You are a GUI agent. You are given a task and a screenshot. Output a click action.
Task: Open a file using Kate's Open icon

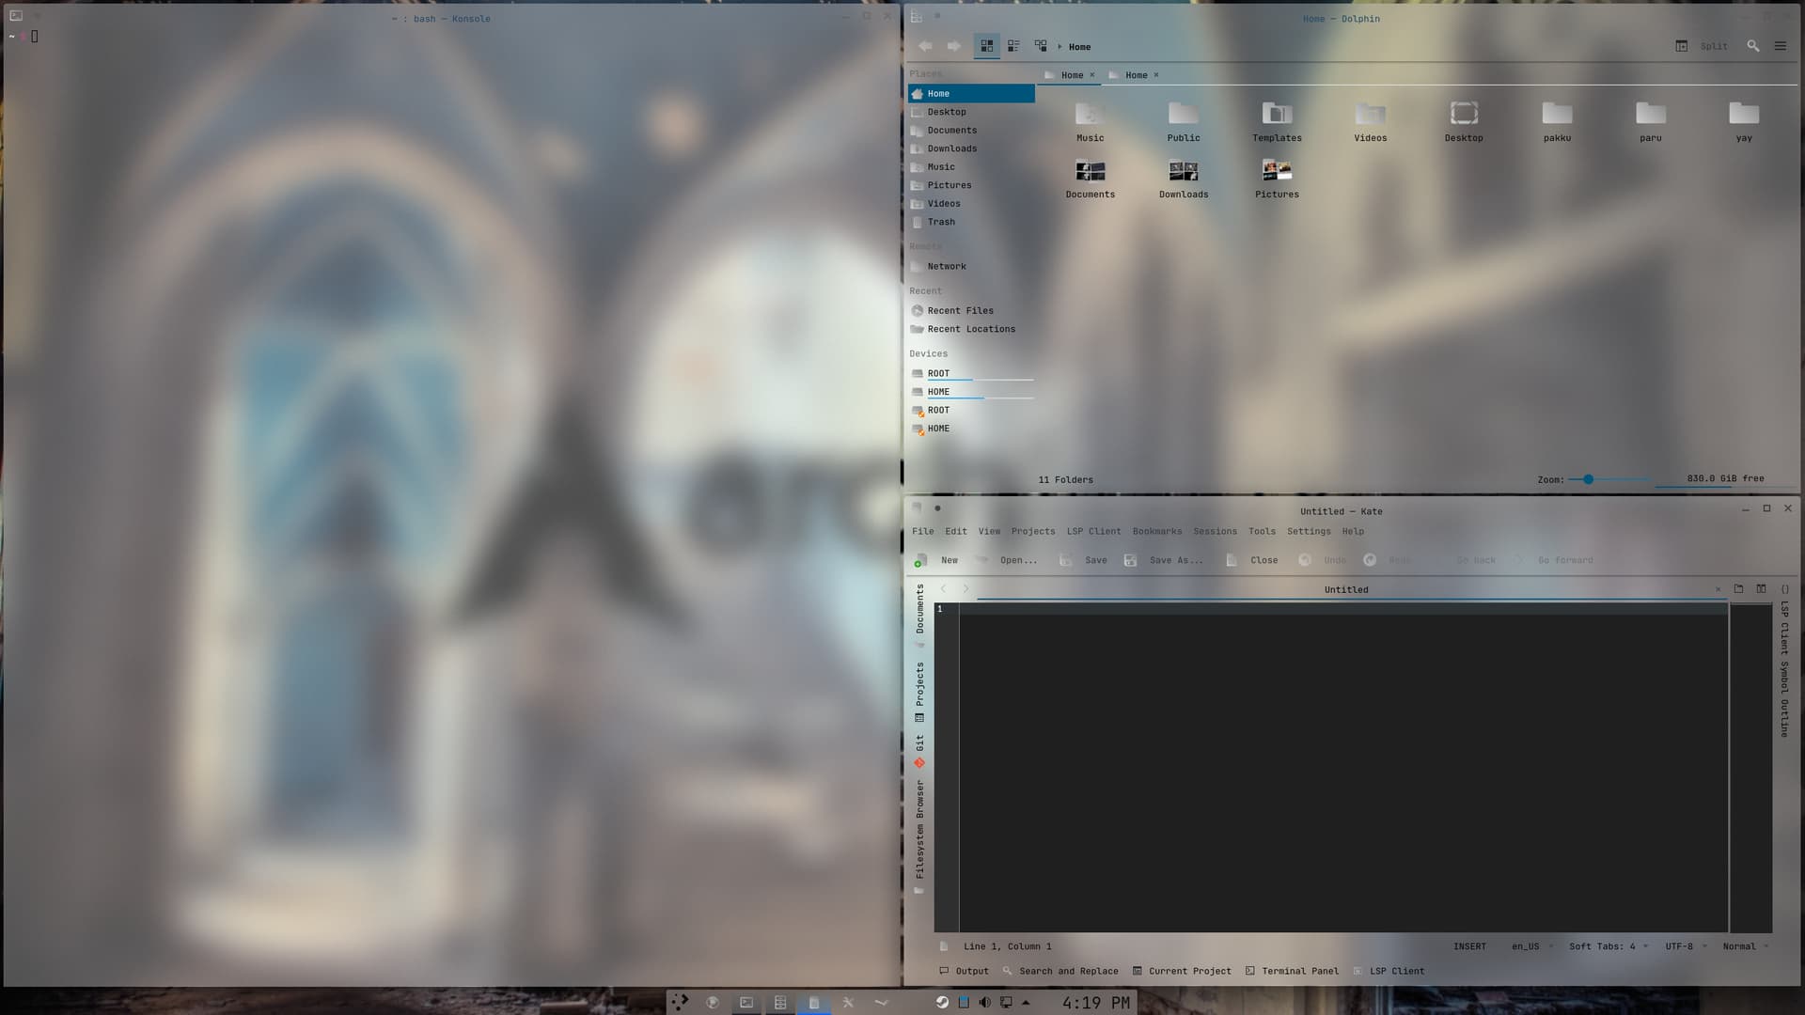click(x=1008, y=559)
